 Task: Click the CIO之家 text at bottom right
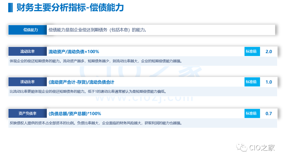coord(262,148)
